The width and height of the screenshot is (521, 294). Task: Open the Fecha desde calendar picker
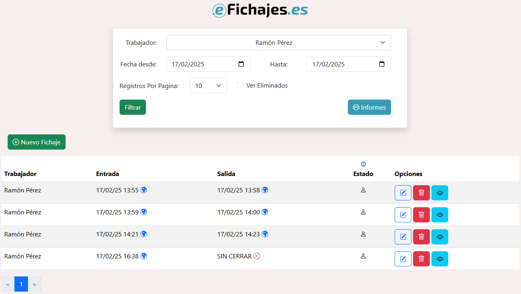(x=241, y=64)
